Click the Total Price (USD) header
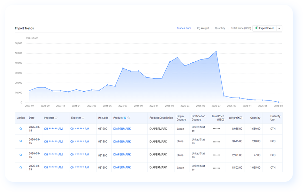 coord(218,118)
